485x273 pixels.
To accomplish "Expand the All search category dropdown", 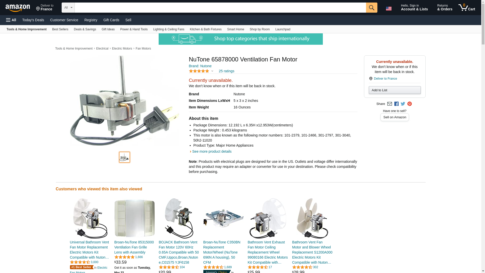I will [x=68, y=8].
